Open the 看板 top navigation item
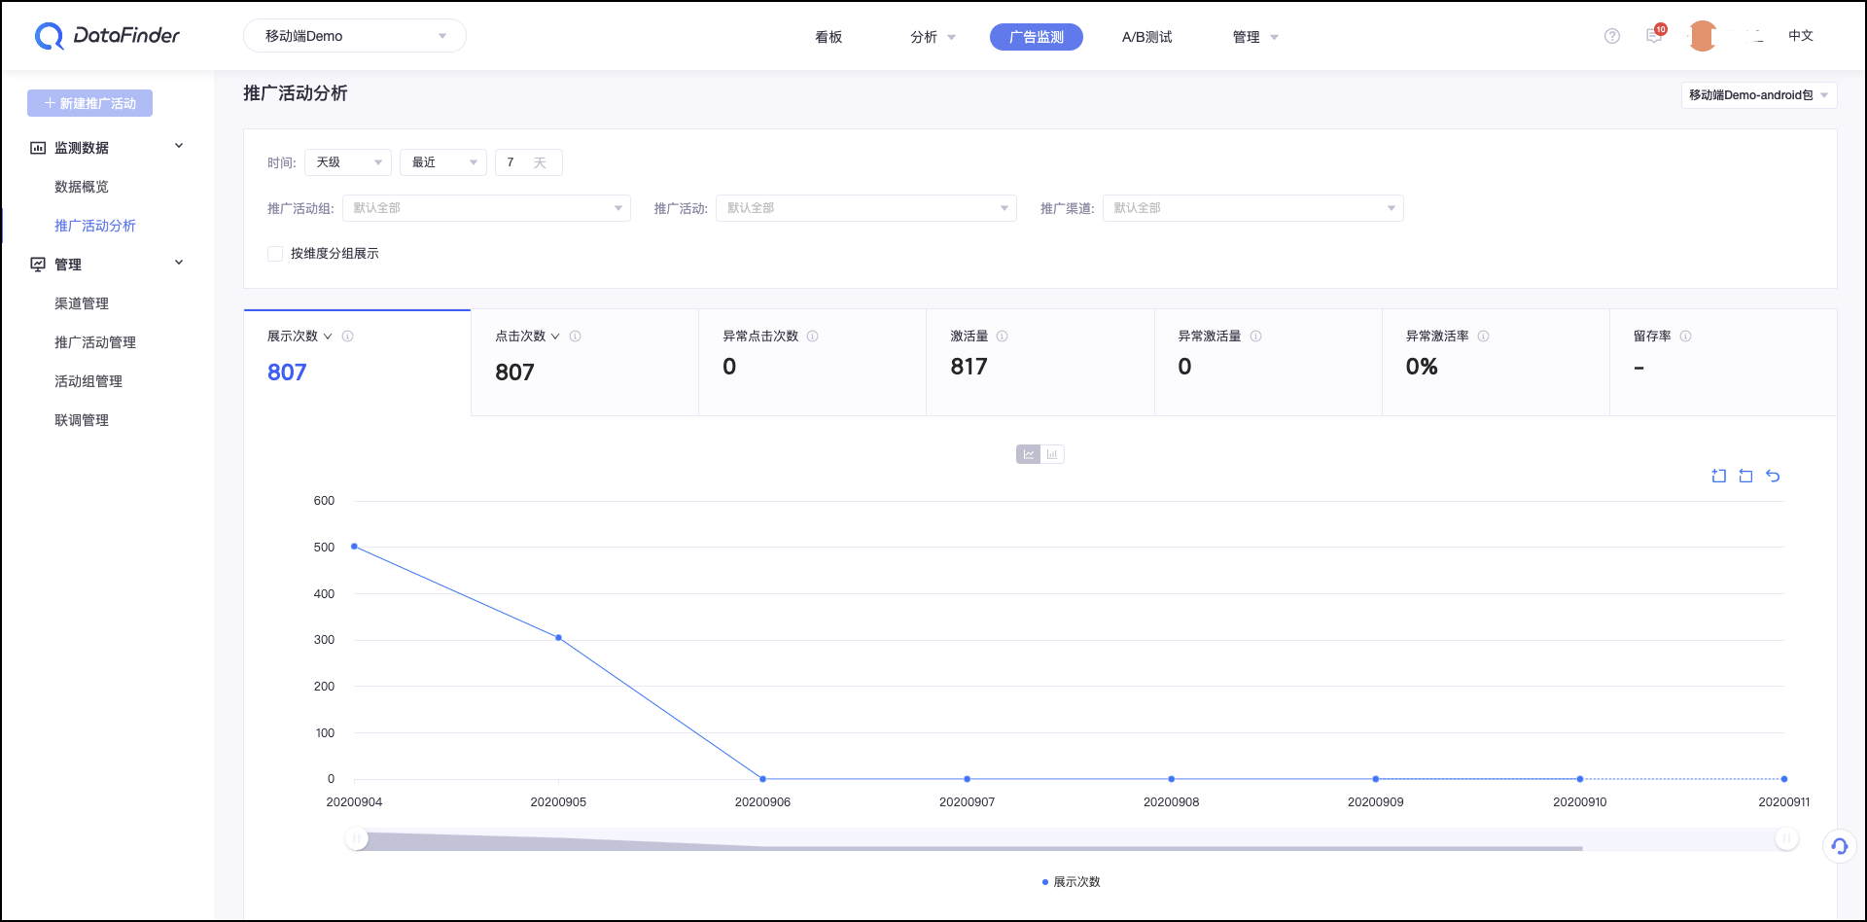Screen dimensions: 1867x922 (828, 37)
